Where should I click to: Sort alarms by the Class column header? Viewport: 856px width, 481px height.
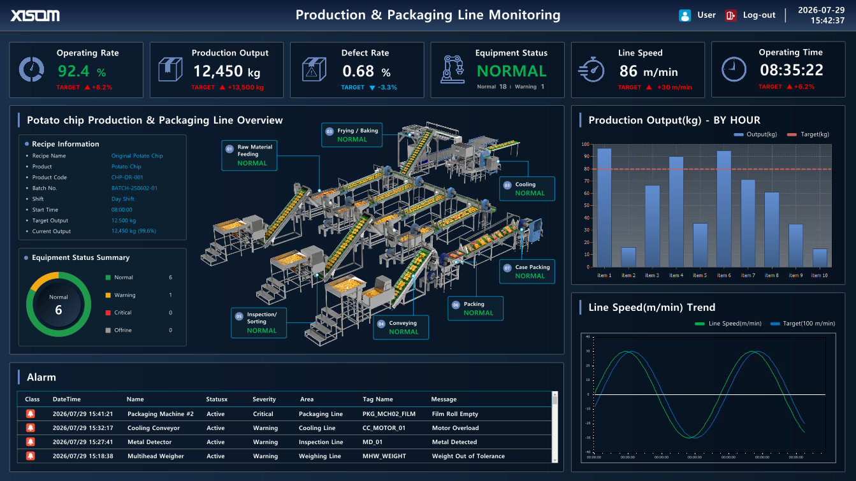tap(33, 399)
